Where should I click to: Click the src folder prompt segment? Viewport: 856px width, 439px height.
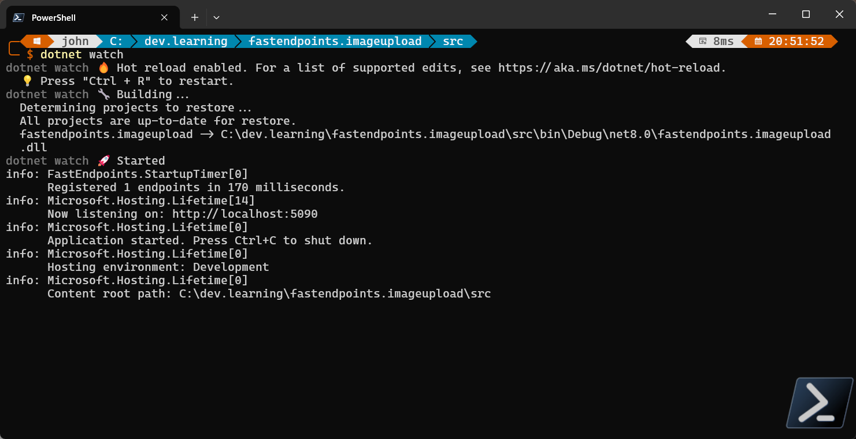click(453, 41)
